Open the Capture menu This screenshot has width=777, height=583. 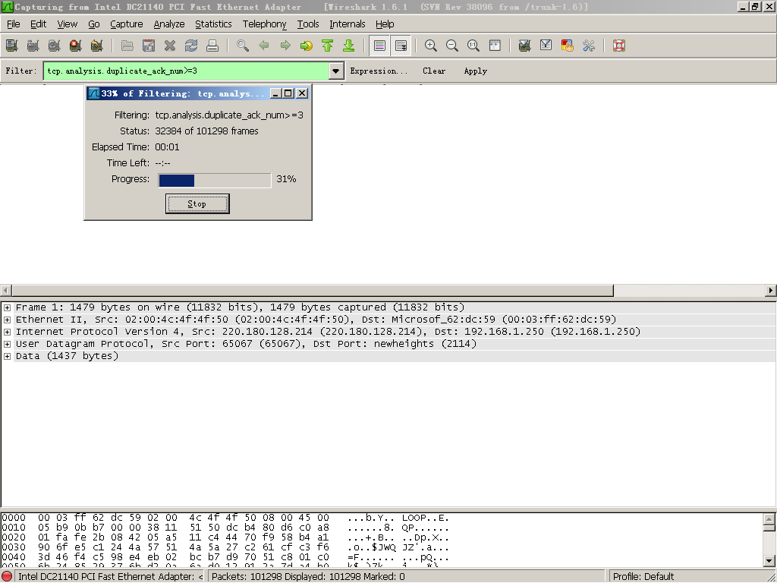pyautogui.click(x=127, y=24)
